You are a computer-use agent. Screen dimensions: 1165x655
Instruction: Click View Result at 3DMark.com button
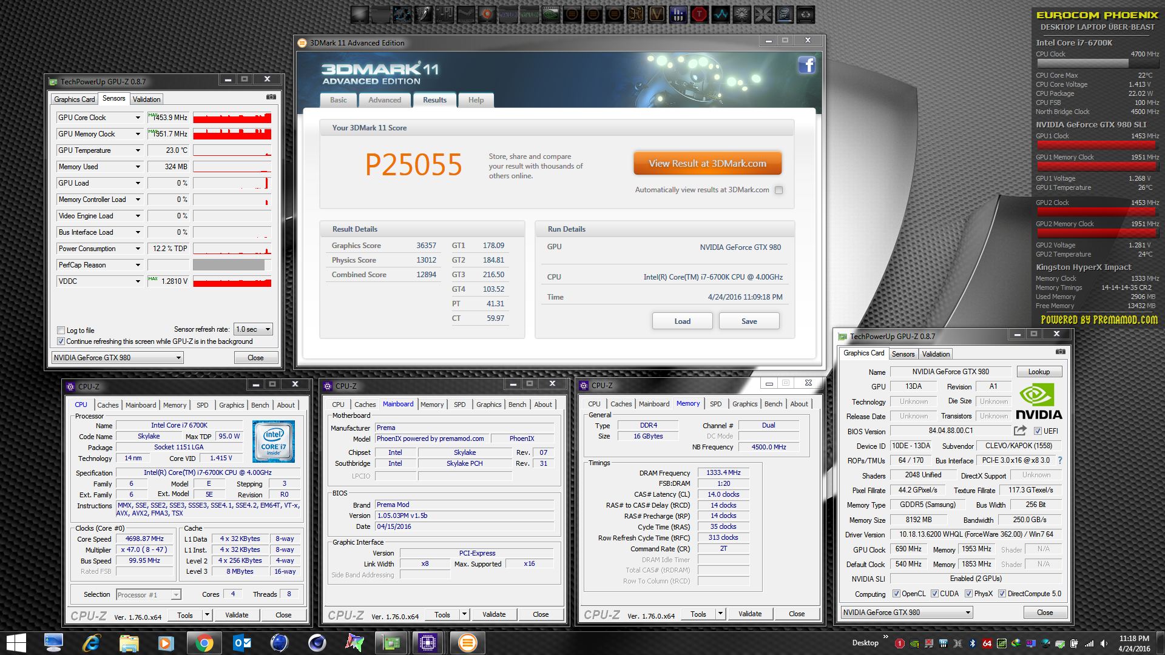pos(707,164)
